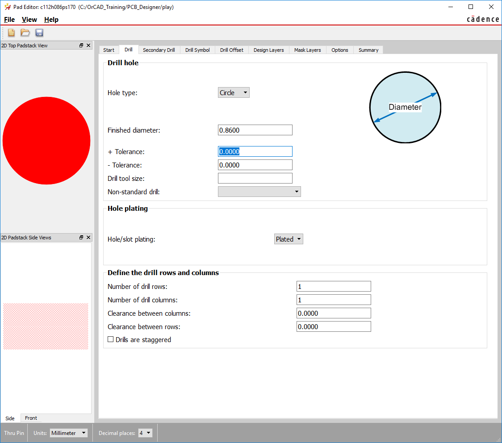
Task: Click the Drill tool size field
Action: pos(255,178)
